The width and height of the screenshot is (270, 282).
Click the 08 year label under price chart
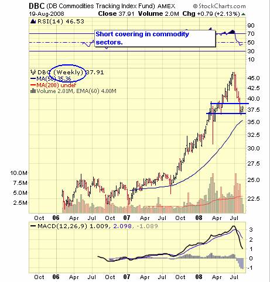(199, 218)
